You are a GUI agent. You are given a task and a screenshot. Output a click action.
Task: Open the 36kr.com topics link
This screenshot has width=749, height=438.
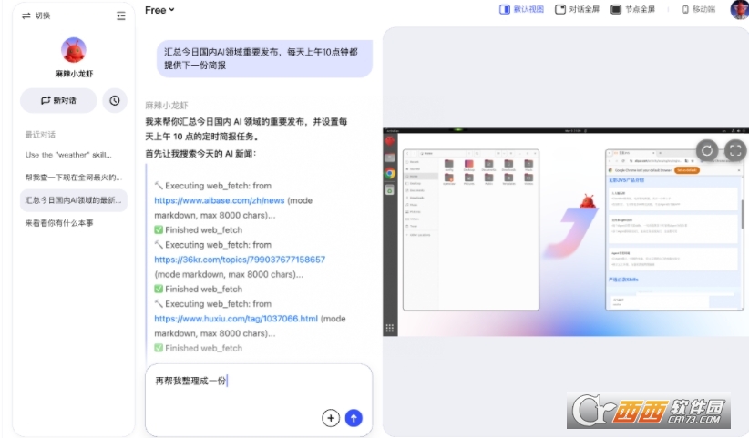click(x=240, y=260)
